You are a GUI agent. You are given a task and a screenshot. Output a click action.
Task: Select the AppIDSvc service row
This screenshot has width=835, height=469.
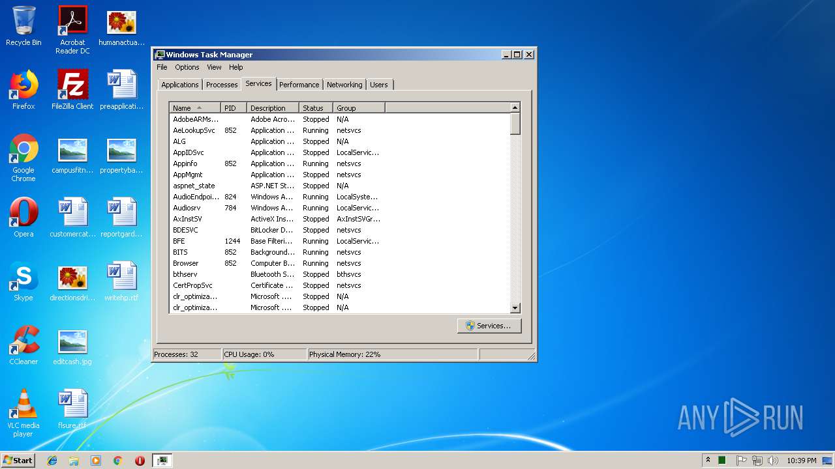(x=339, y=152)
